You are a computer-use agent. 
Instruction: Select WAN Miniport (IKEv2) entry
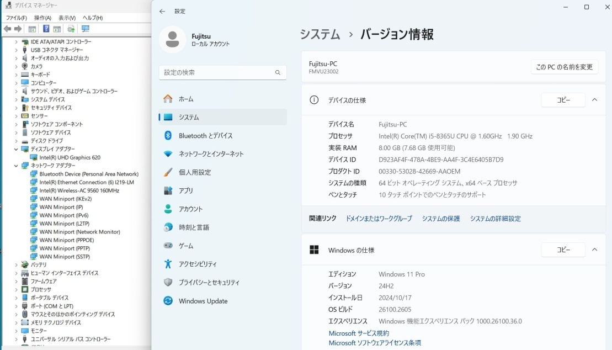tap(66, 199)
